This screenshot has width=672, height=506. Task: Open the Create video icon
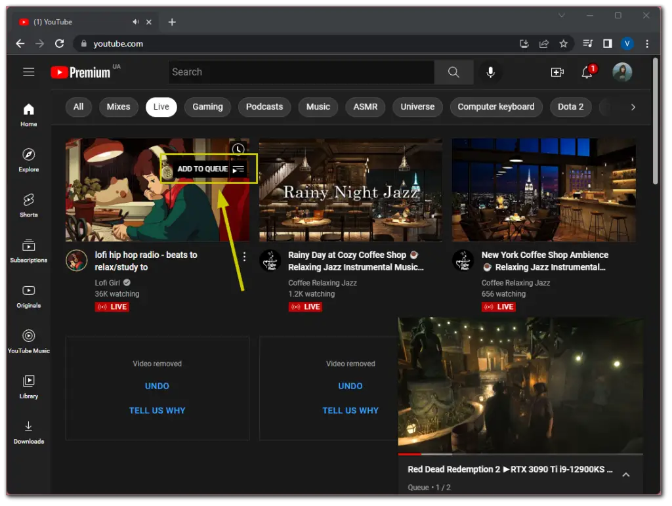coord(557,73)
